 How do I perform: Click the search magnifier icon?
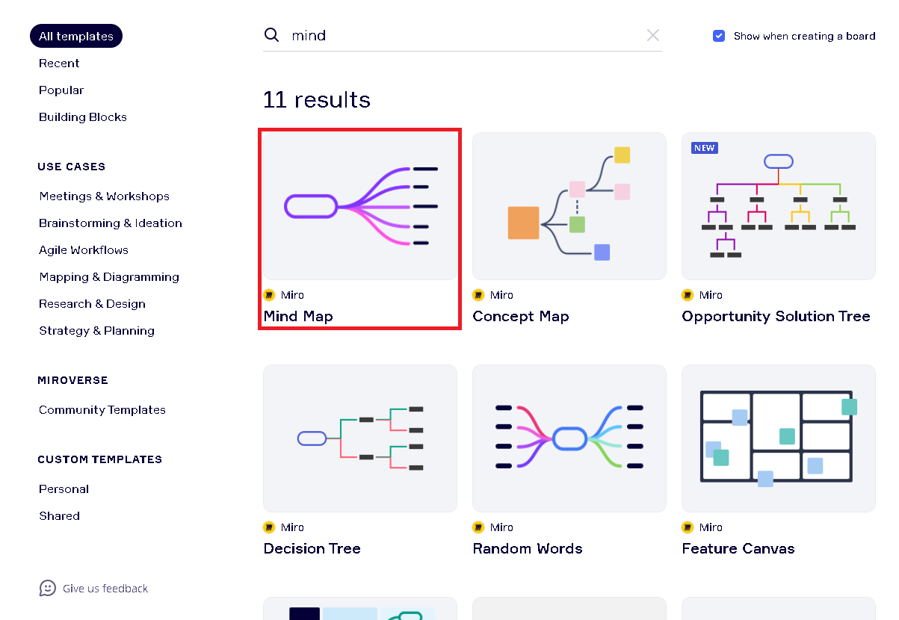(271, 35)
